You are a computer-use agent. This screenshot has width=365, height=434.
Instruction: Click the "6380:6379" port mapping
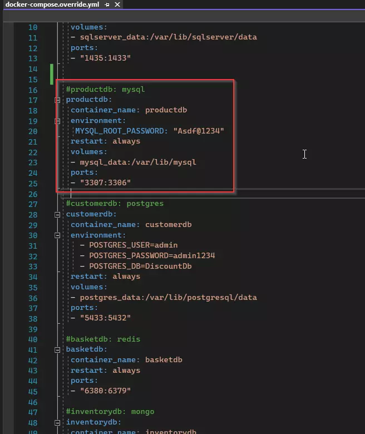pyautogui.click(x=105, y=391)
